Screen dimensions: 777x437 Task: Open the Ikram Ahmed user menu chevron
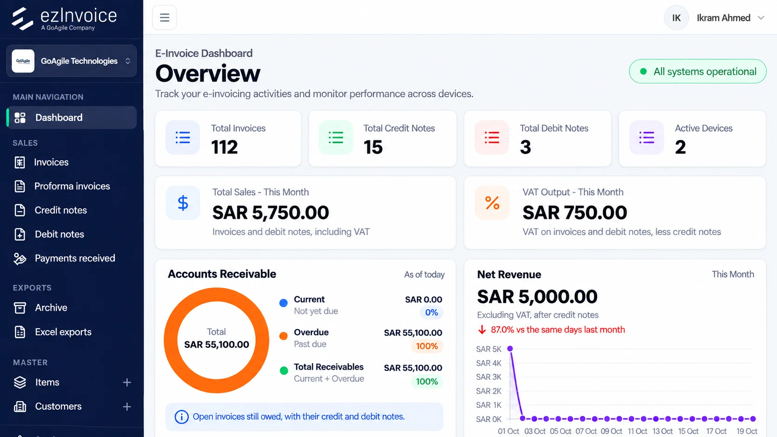coord(761,18)
